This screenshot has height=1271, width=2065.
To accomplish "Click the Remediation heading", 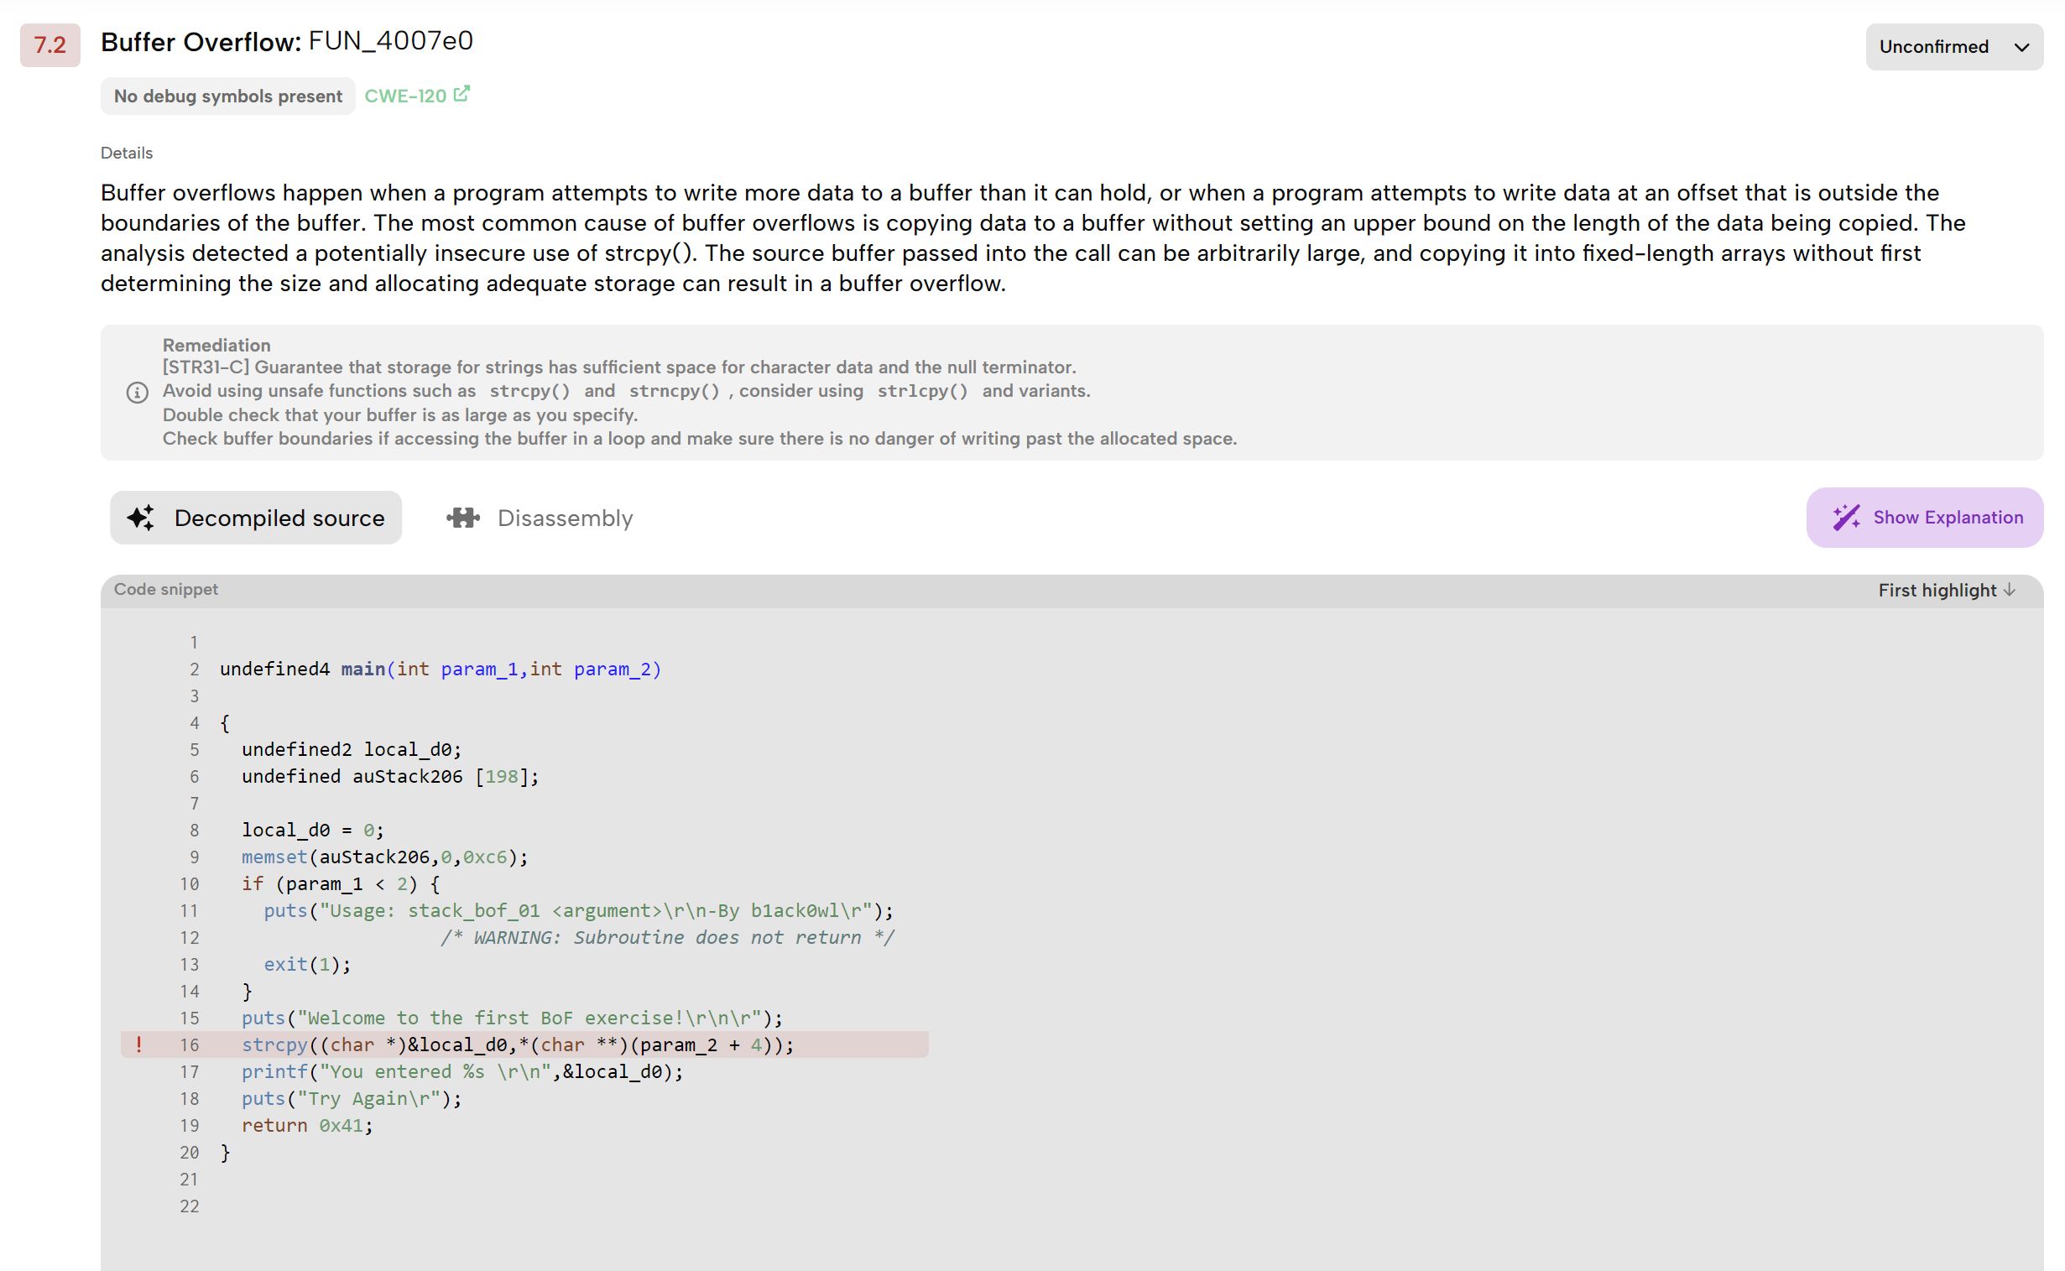I will [x=216, y=345].
